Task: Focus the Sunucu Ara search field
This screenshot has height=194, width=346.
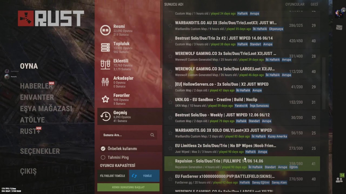Action: coord(128,135)
